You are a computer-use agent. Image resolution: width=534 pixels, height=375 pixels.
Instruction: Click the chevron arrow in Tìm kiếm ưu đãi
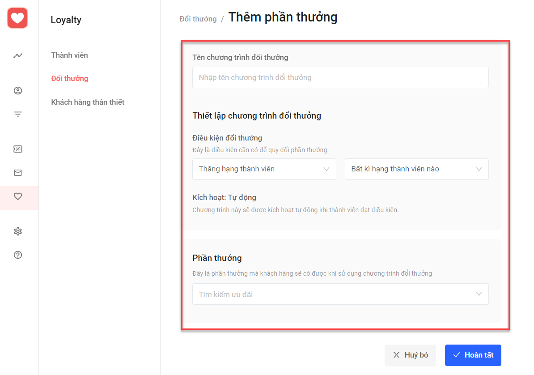[479, 294]
